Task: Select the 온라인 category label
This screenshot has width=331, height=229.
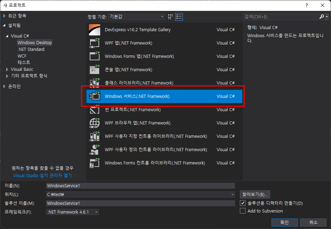Action: (x=14, y=86)
